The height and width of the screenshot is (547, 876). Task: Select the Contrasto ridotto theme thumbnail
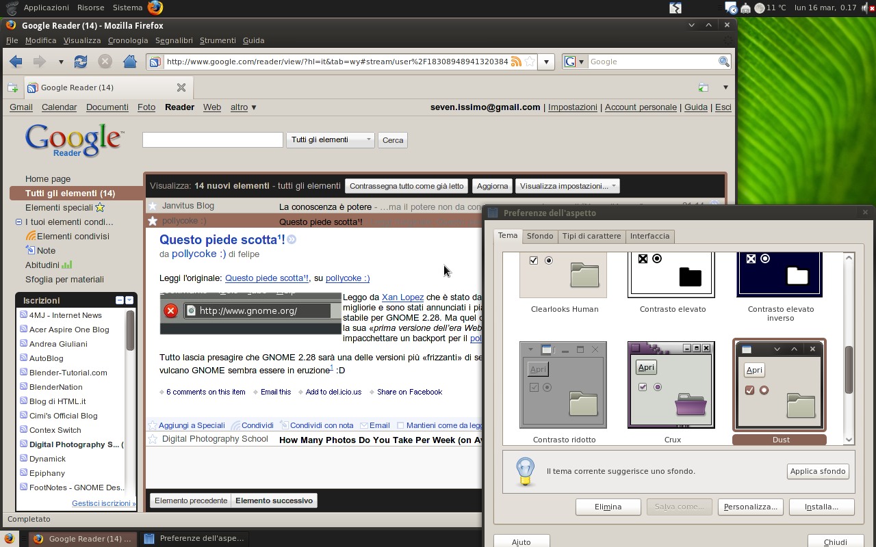tap(563, 385)
